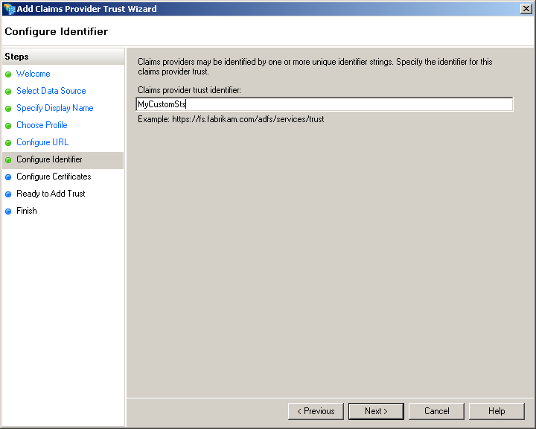Go back with the Previous button

[x=316, y=411]
